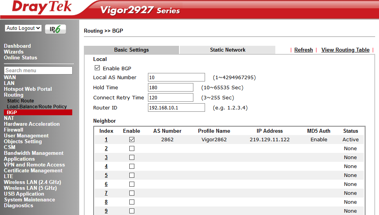Image resolution: width=379 pixels, height=215 pixels.
Task: Check the Enable box for neighbor 3
Action: (x=132, y=157)
